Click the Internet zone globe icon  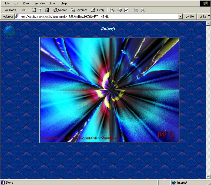(x=174, y=183)
